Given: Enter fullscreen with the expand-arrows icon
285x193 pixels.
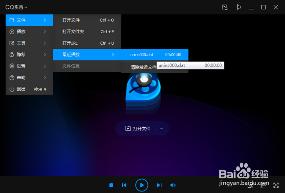Looking at the screenshot, I should pos(276,185).
